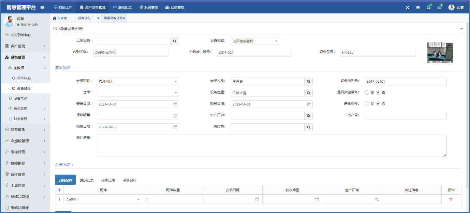The height and width of the screenshot is (213, 470).
Task: Click the equipment photo thumbnail
Action: [x=440, y=53]
